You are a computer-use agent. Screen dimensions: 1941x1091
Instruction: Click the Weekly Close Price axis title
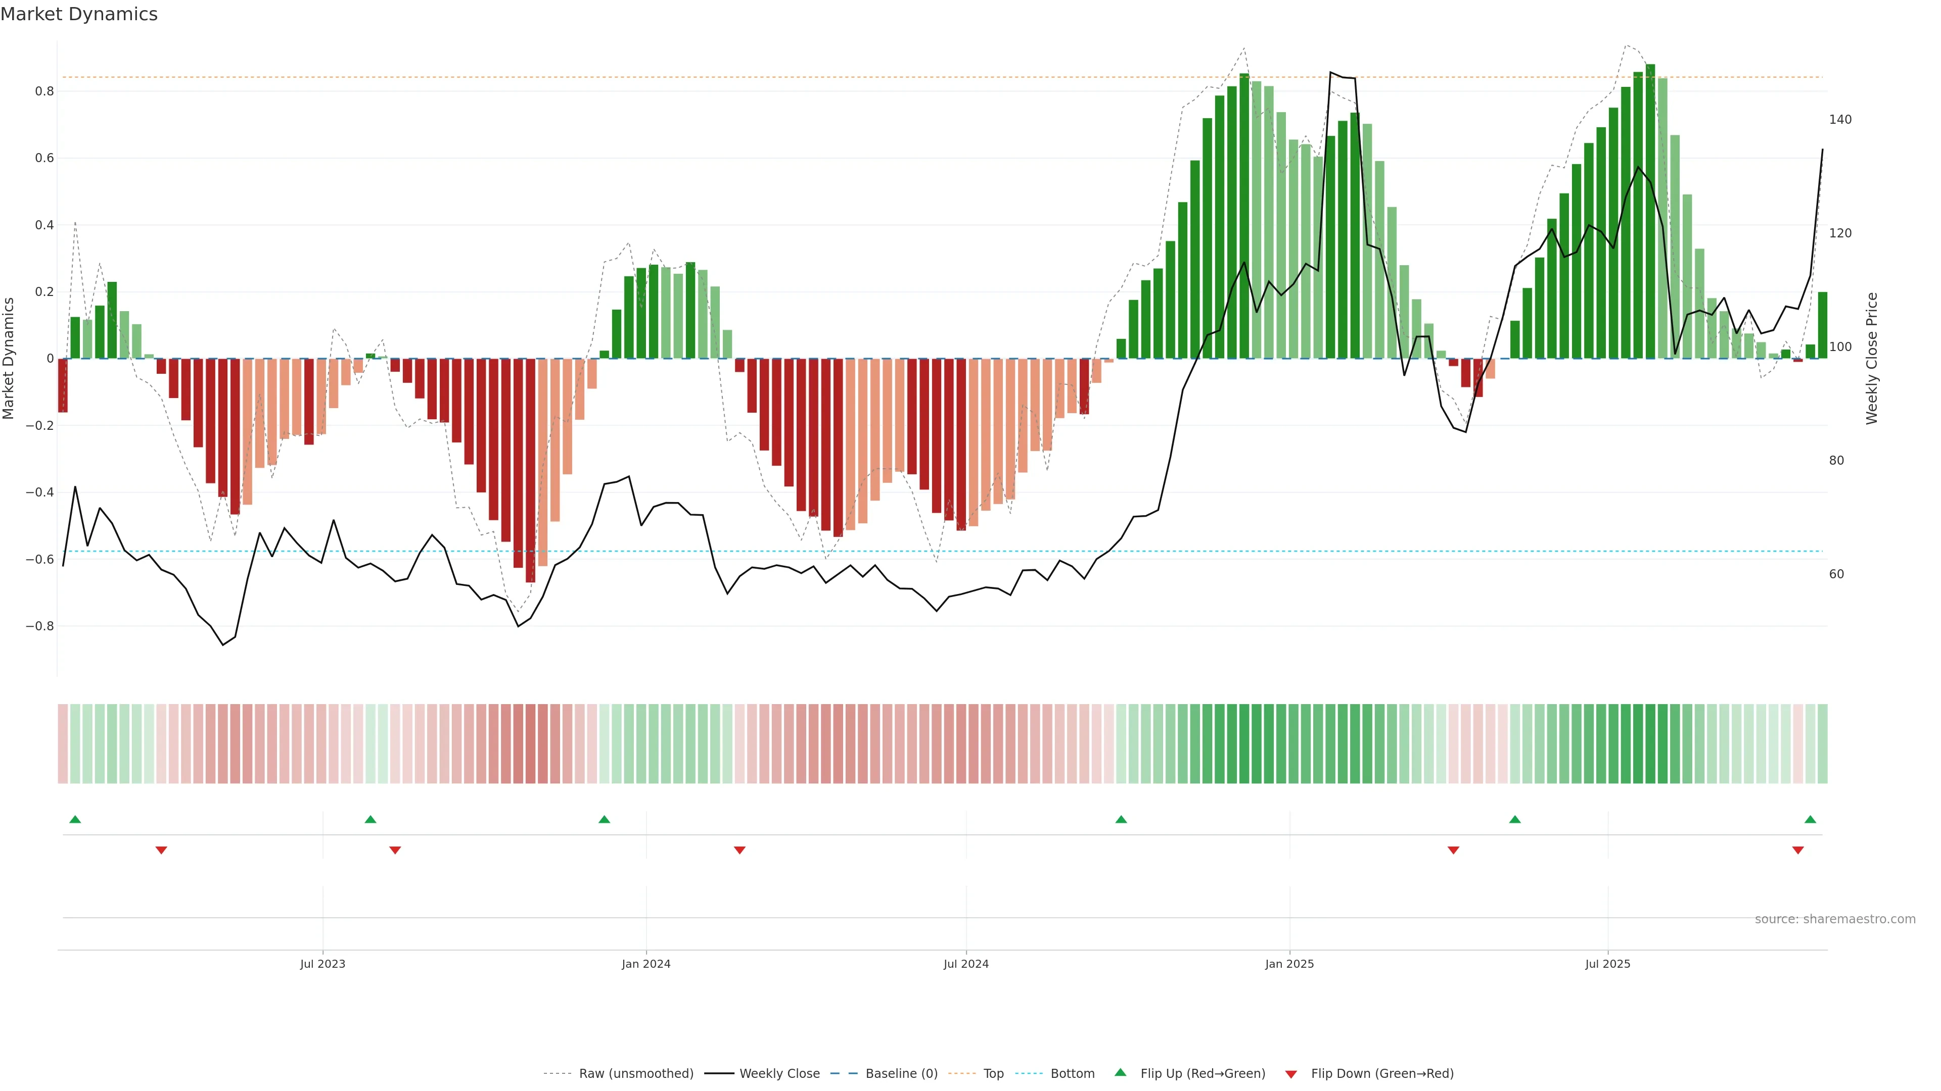coord(1872,359)
